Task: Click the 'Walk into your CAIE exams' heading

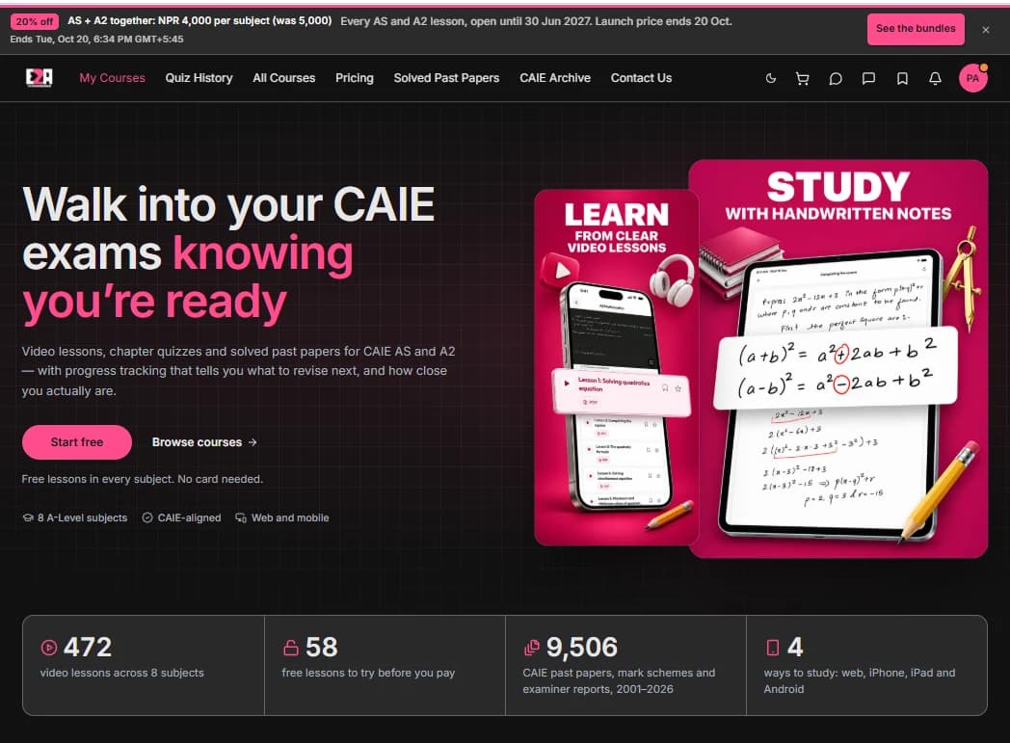Action: pos(228,253)
